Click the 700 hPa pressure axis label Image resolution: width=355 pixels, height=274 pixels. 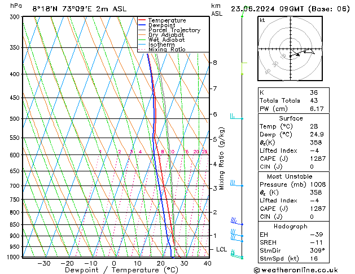pos(15,186)
